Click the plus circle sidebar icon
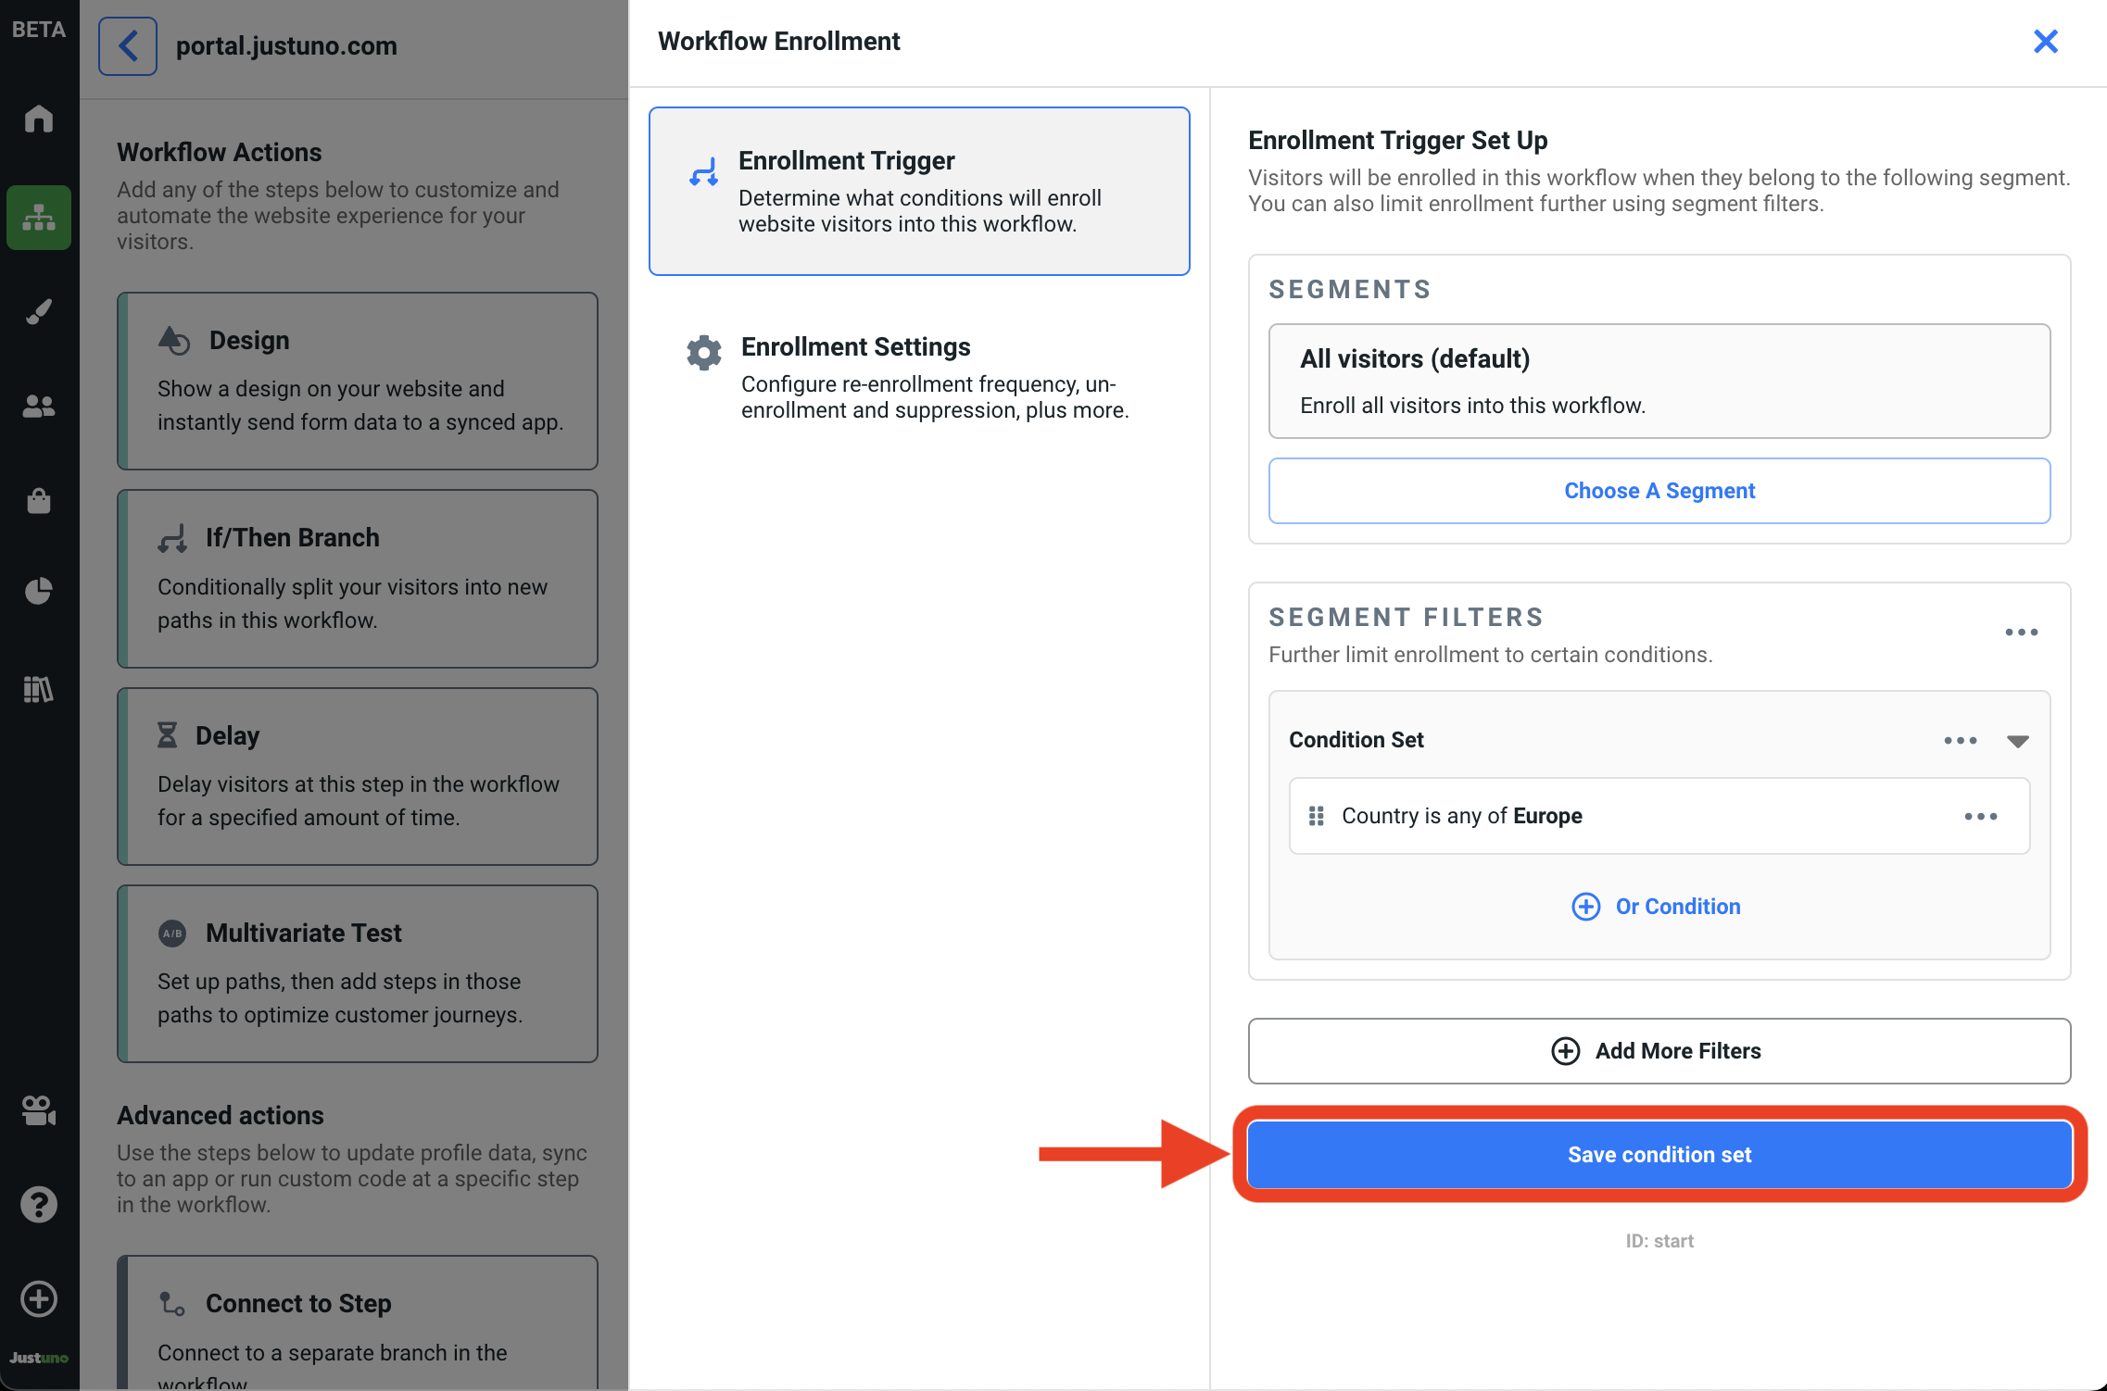 point(38,1298)
